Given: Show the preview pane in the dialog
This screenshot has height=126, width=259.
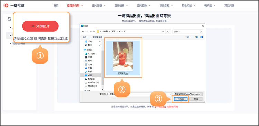Looking at the screenshot, I should (196, 37).
